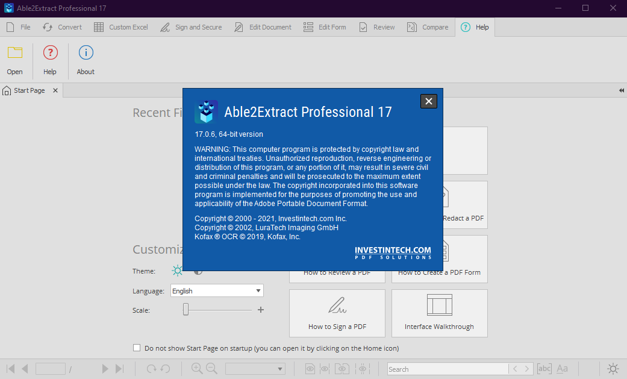The image size is (627, 379).
Task: Click the zoom in magnifier icon
Action: click(197, 368)
